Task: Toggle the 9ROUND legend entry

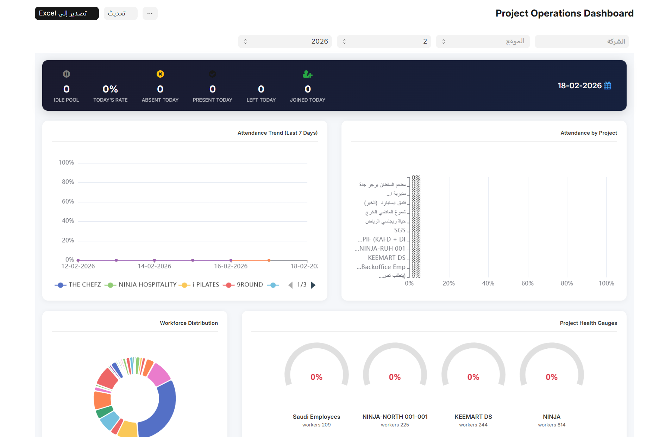Action: [x=250, y=285]
